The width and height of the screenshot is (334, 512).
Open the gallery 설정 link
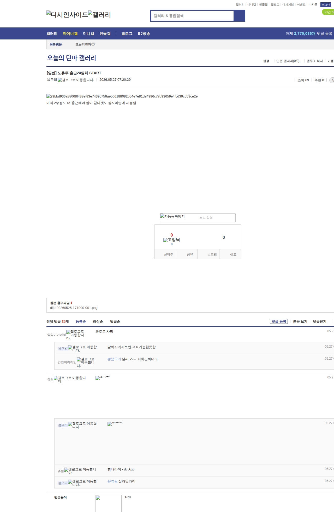[266, 61]
